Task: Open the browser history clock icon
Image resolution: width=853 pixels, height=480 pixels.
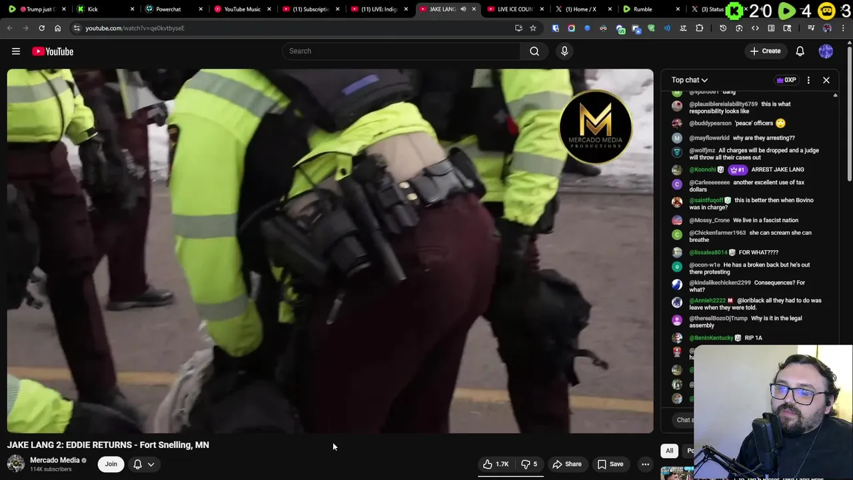Action: [723, 28]
